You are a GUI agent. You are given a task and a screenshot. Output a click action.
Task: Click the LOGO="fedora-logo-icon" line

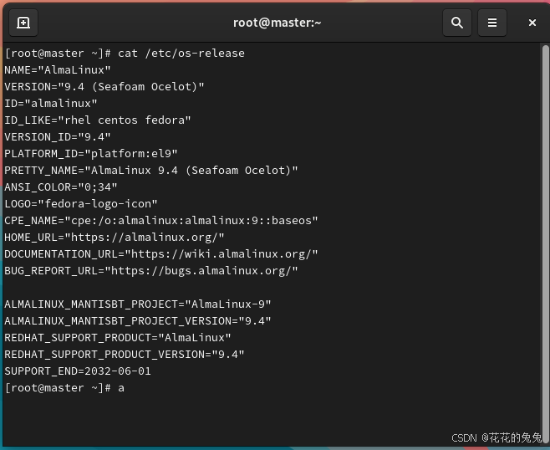click(x=81, y=204)
